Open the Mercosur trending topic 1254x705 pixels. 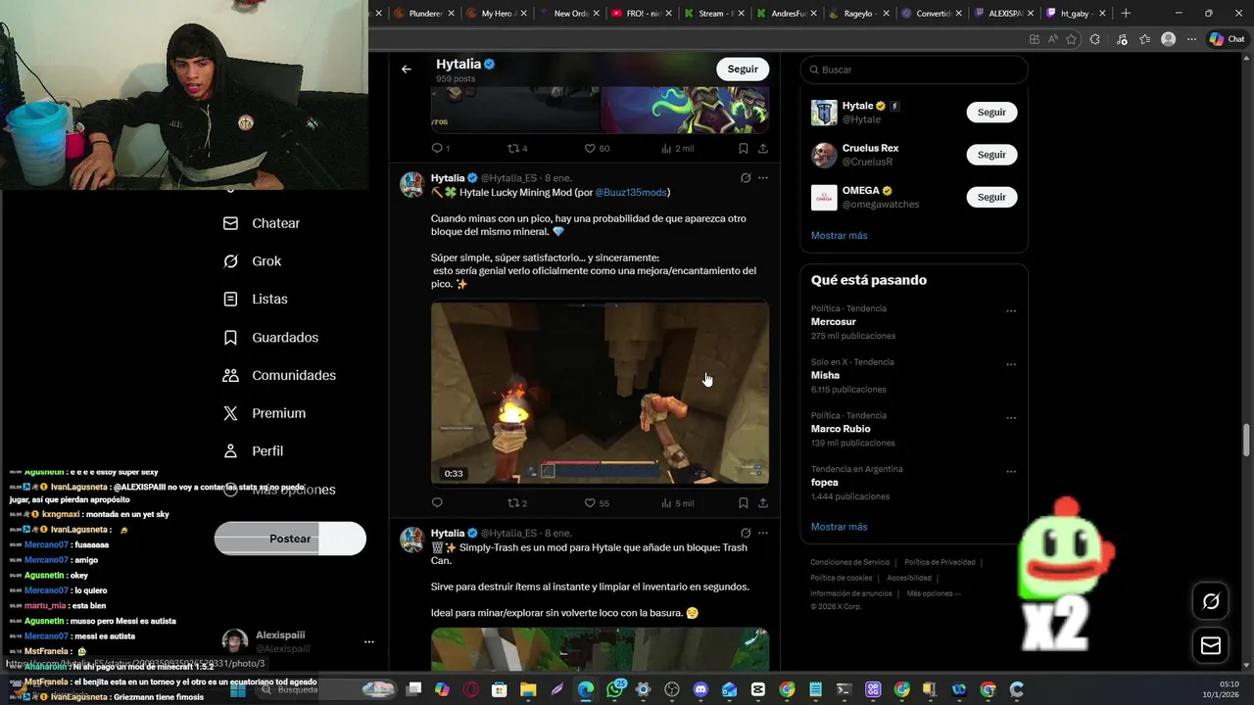(833, 322)
